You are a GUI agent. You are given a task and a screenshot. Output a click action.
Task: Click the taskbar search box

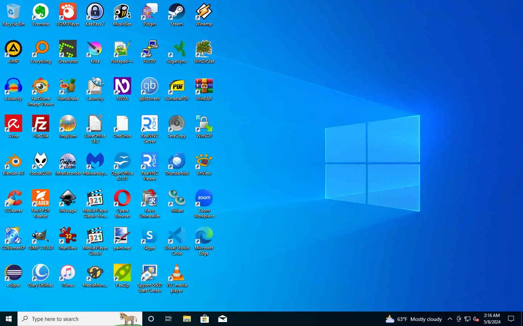click(80, 319)
